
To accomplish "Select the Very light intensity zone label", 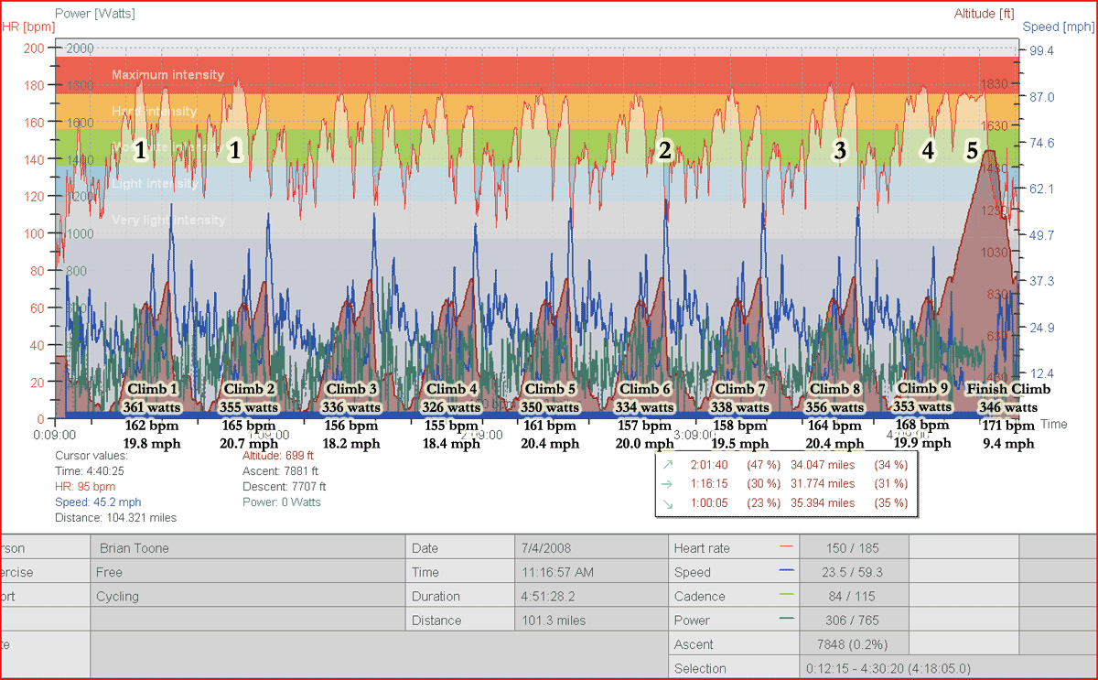I will click(x=168, y=221).
